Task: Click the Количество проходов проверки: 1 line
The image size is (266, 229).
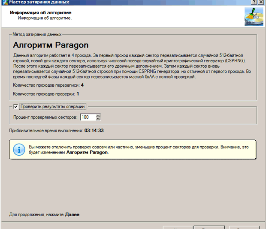Action: [x=46, y=94]
